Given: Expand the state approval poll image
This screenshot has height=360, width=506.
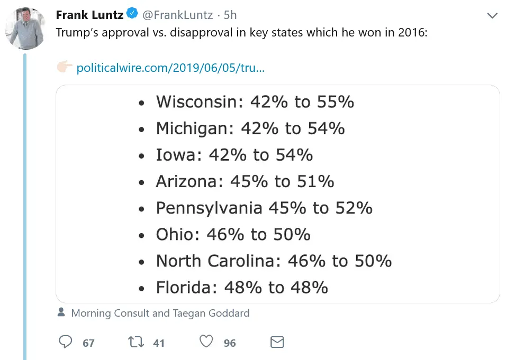Looking at the screenshot, I should [278, 194].
